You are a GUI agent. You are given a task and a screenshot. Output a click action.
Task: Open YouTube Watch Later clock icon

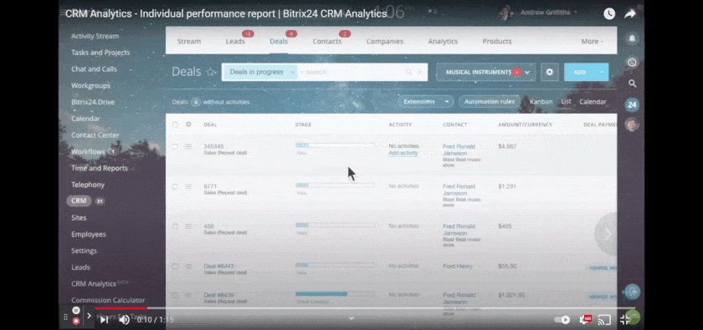coord(609,14)
